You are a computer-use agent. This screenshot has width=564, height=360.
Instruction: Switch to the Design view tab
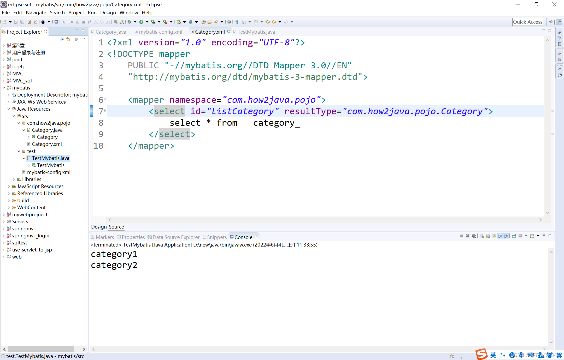[x=99, y=227]
